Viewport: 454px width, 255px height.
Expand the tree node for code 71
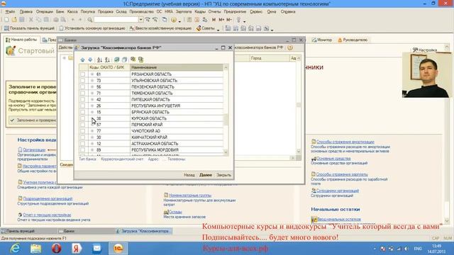click(x=92, y=93)
